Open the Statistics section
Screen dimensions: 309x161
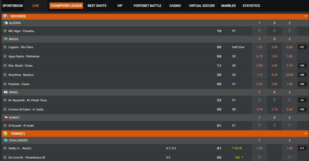pyautogui.click(x=251, y=6)
